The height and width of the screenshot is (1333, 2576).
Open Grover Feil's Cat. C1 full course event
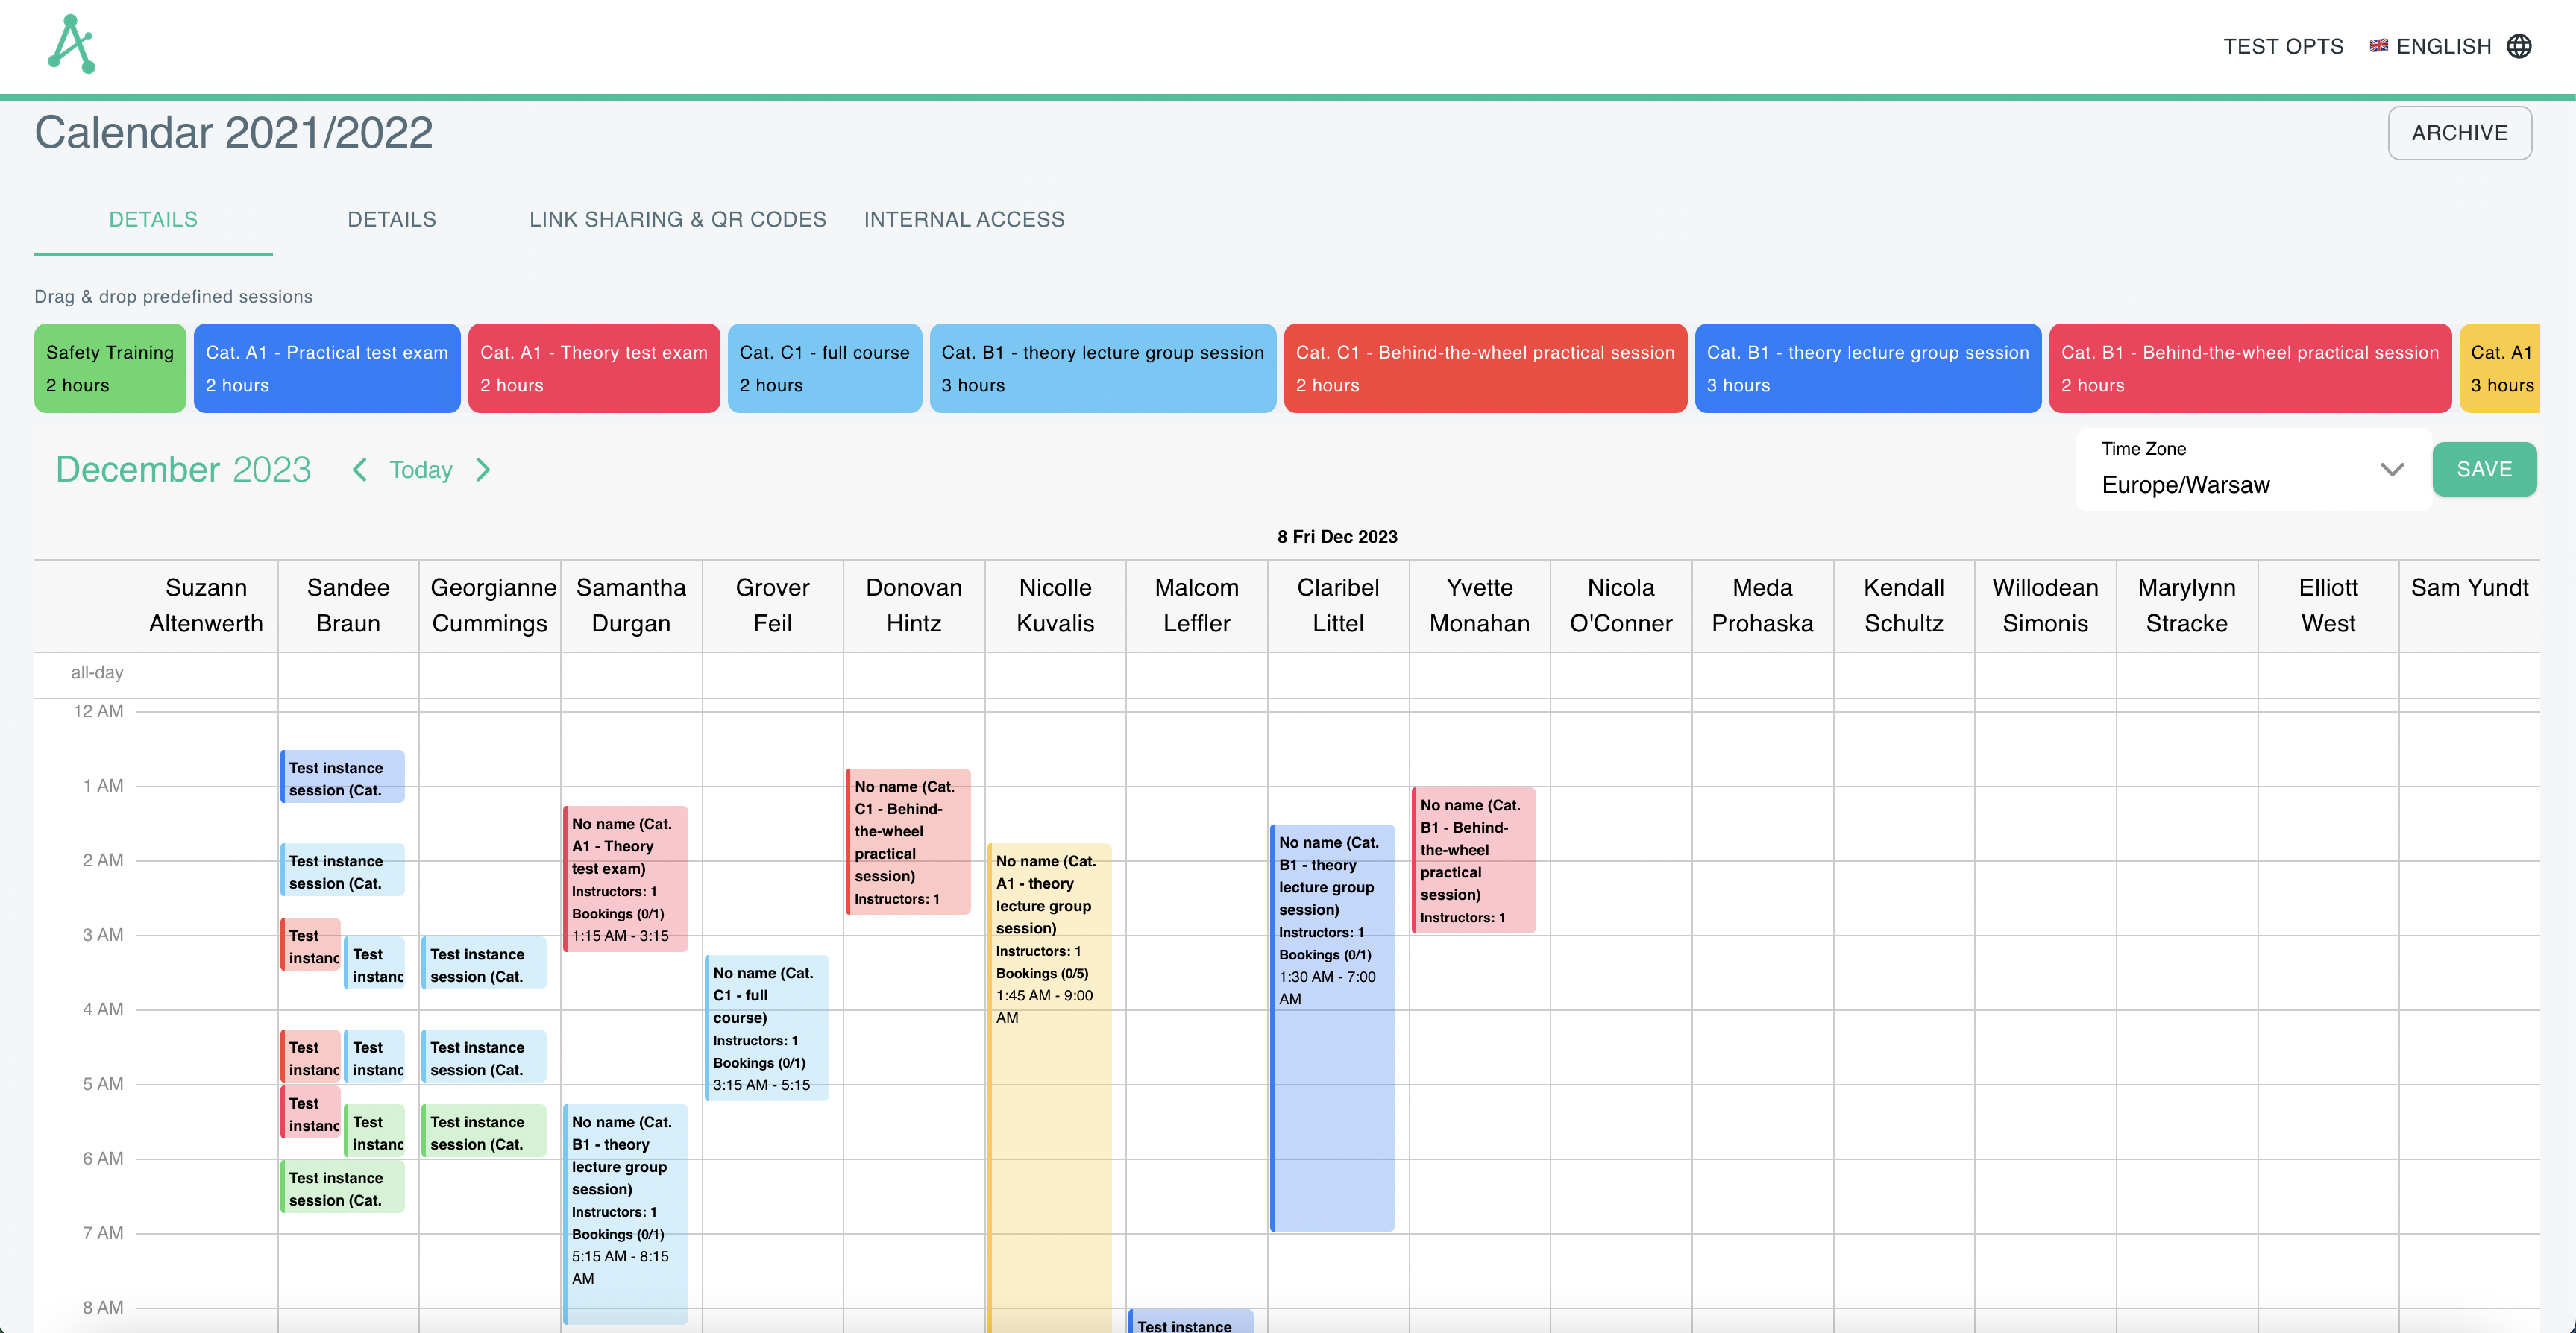point(767,1028)
